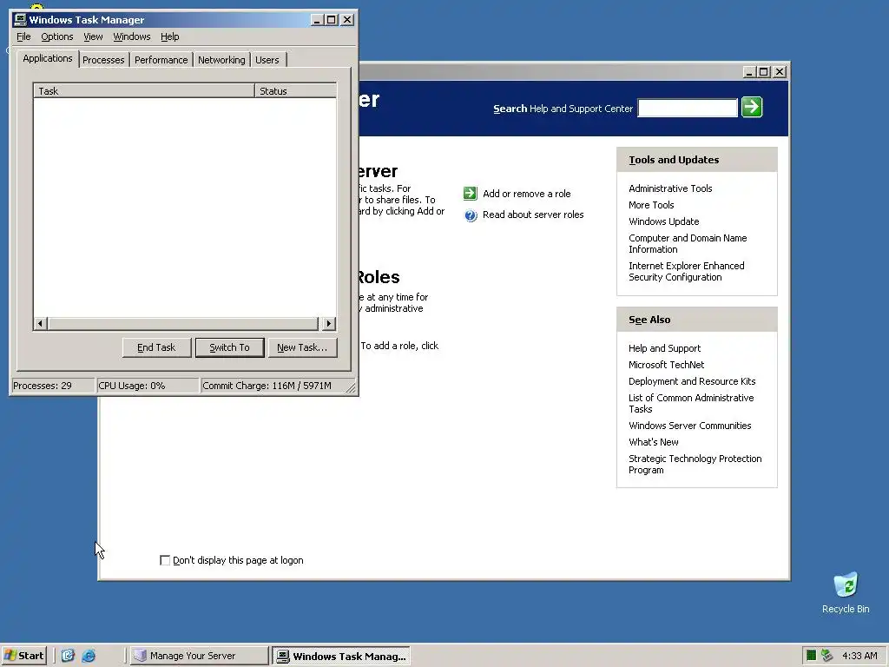Click the Task Manager resize grip corner

click(x=351, y=388)
